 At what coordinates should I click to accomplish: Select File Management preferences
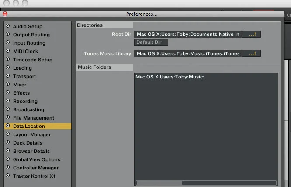click(33, 118)
